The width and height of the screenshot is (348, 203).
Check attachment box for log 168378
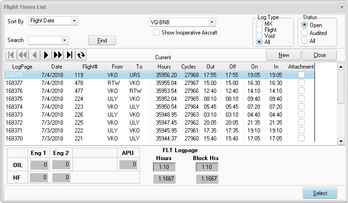pos(301,75)
